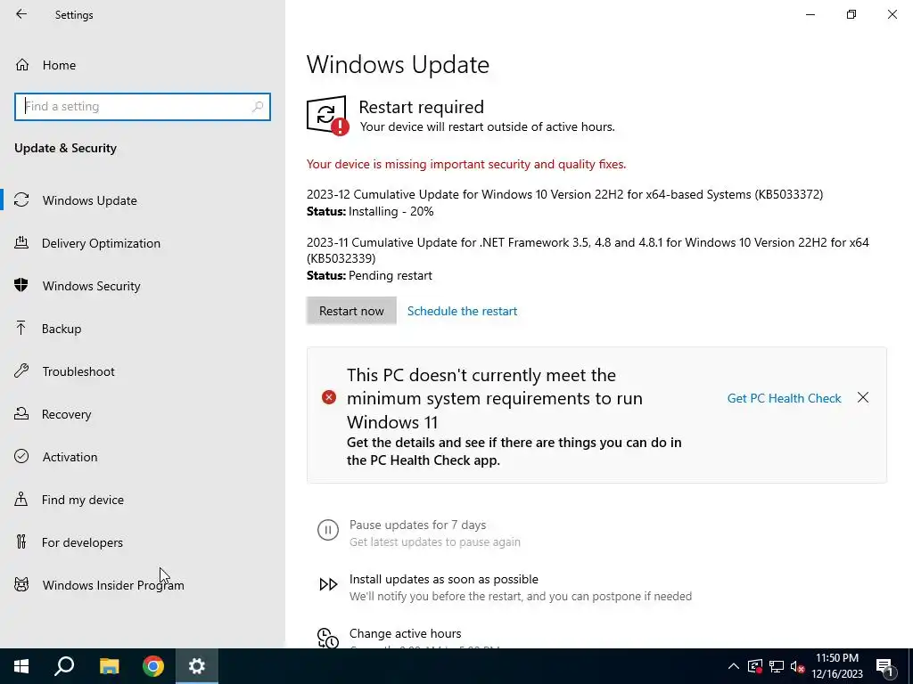Click the Installing - 20% status text

[x=391, y=211]
